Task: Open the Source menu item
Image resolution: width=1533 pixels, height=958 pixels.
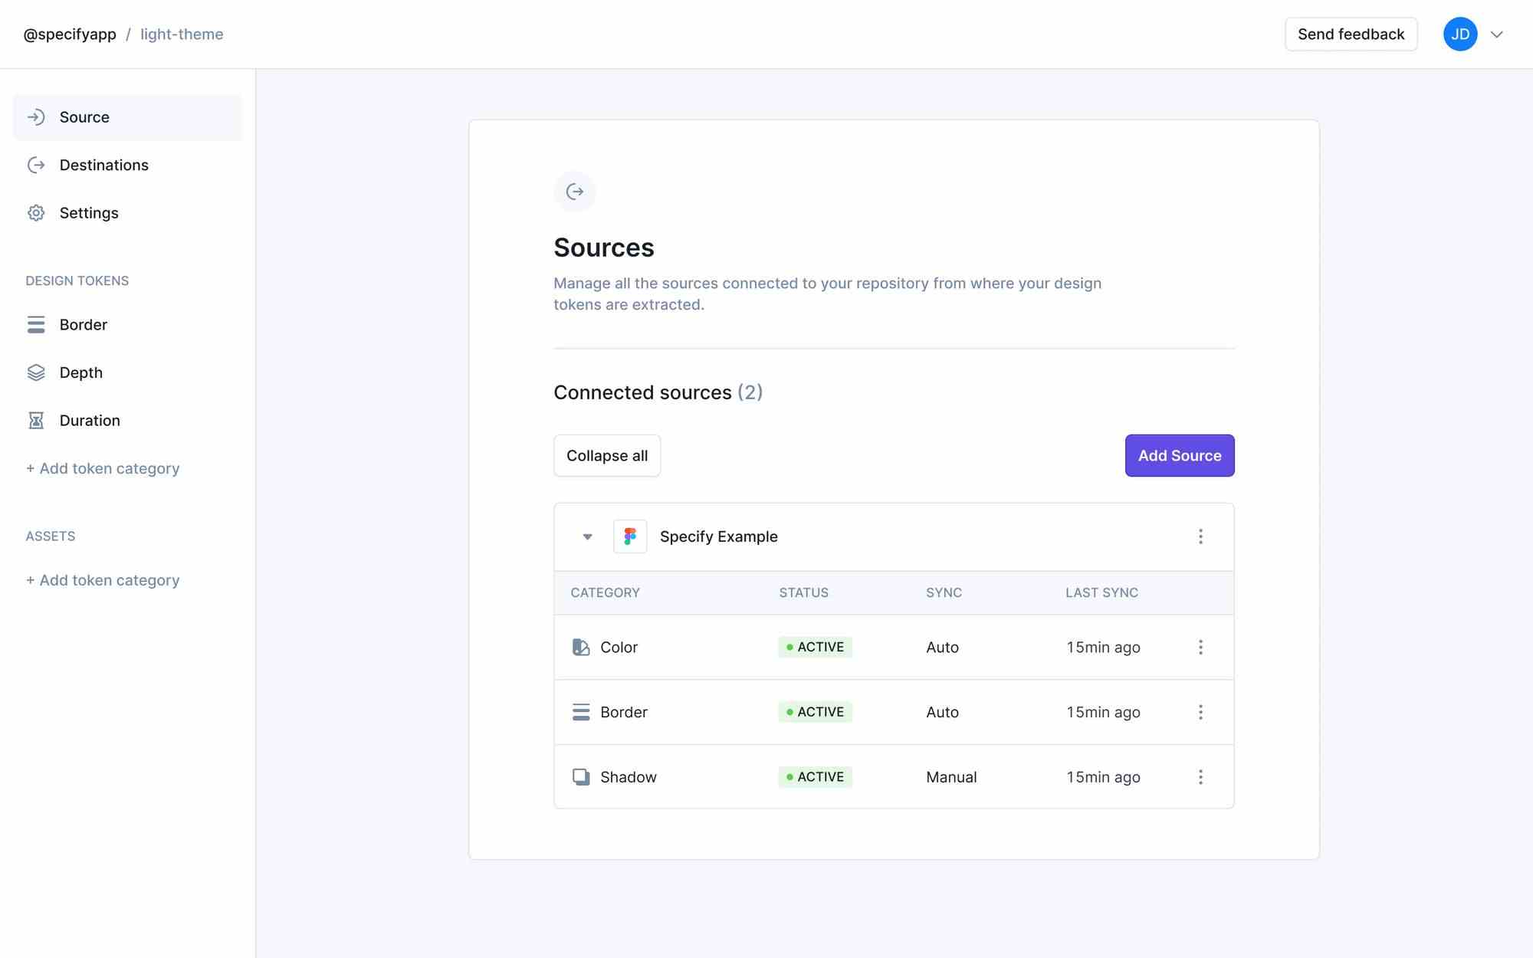Action: tap(127, 117)
